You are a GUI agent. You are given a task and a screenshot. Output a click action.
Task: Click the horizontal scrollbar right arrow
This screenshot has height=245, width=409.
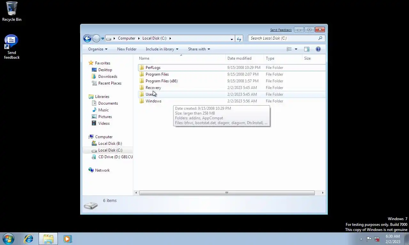tap(323, 193)
